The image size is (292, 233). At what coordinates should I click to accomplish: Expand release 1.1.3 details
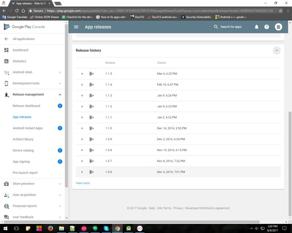pyautogui.click(x=82, y=96)
